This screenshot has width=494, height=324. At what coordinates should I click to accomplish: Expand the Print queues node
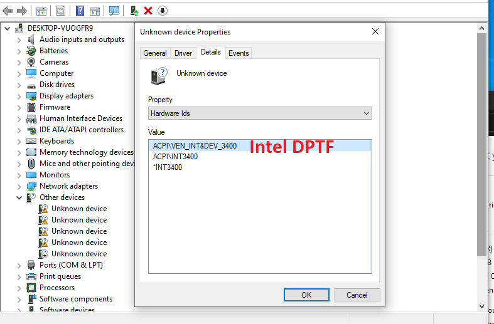pyautogui.click(x=19, y=277)
